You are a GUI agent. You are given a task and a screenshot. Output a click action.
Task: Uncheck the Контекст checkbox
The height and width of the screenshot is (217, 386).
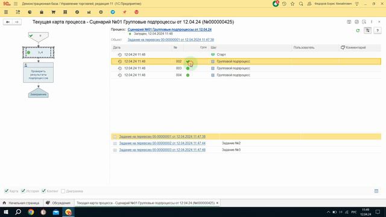coord(43,191)
